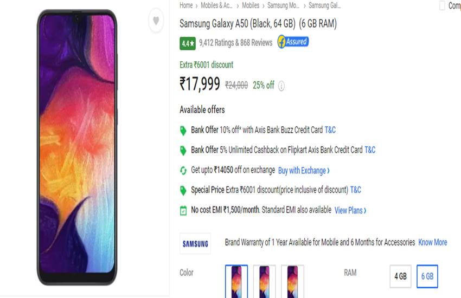Expand Buy with Exchange
The image size is (461, 298).
304,171
